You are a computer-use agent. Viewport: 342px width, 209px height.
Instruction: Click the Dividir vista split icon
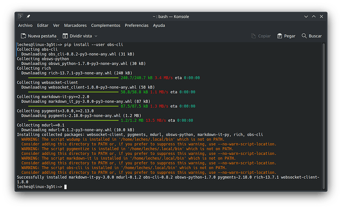pyautogui.click(x=65, y=36)
